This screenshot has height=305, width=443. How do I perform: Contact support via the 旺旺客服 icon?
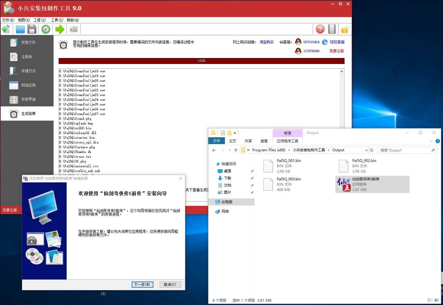325,41
